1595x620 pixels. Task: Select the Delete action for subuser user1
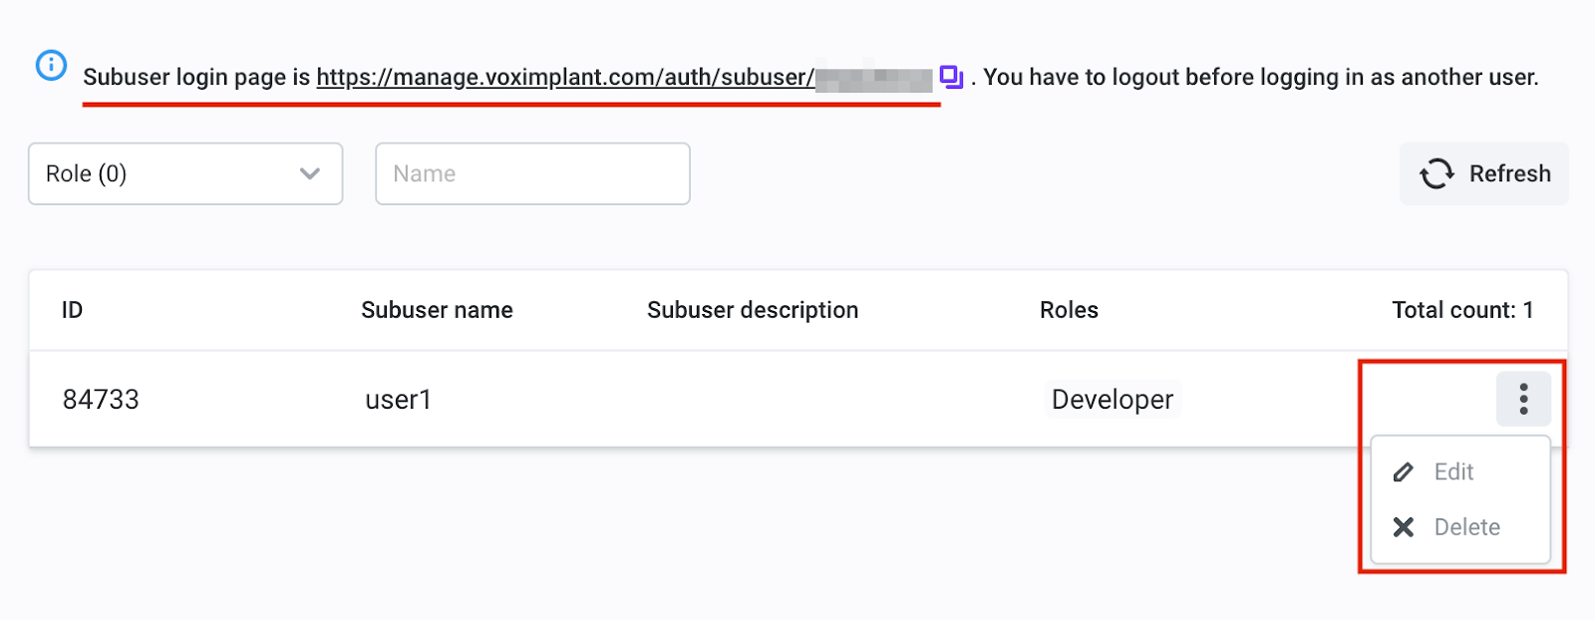tap(1466, 526)
